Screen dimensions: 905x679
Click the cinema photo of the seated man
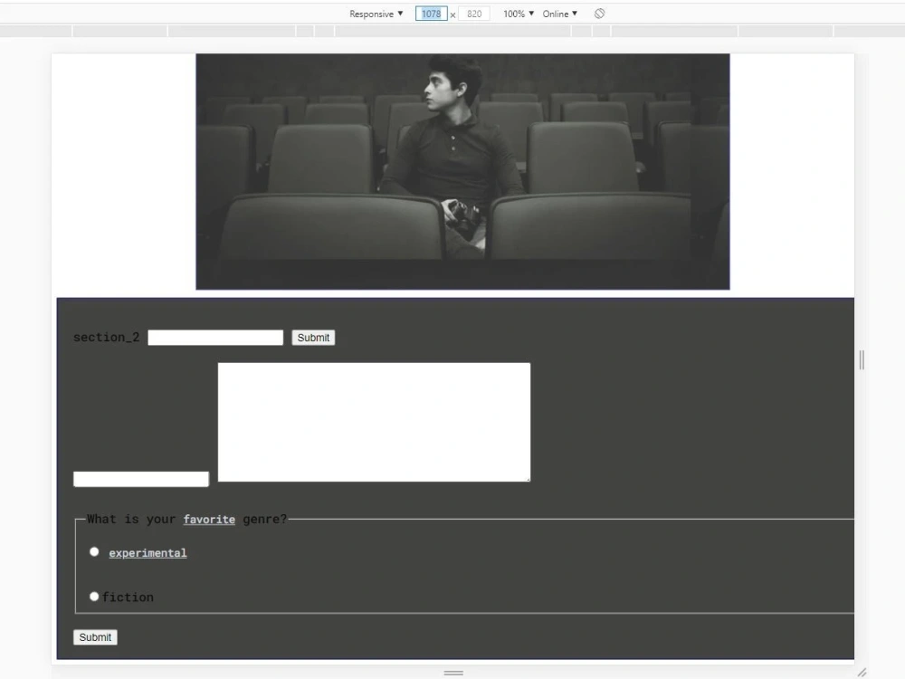(462, 171)
